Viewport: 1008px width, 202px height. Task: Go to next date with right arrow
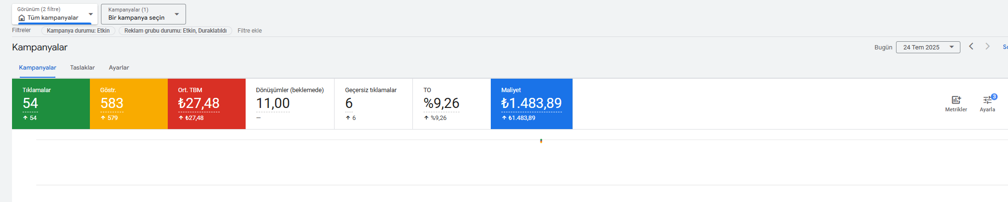click(987, 47)
